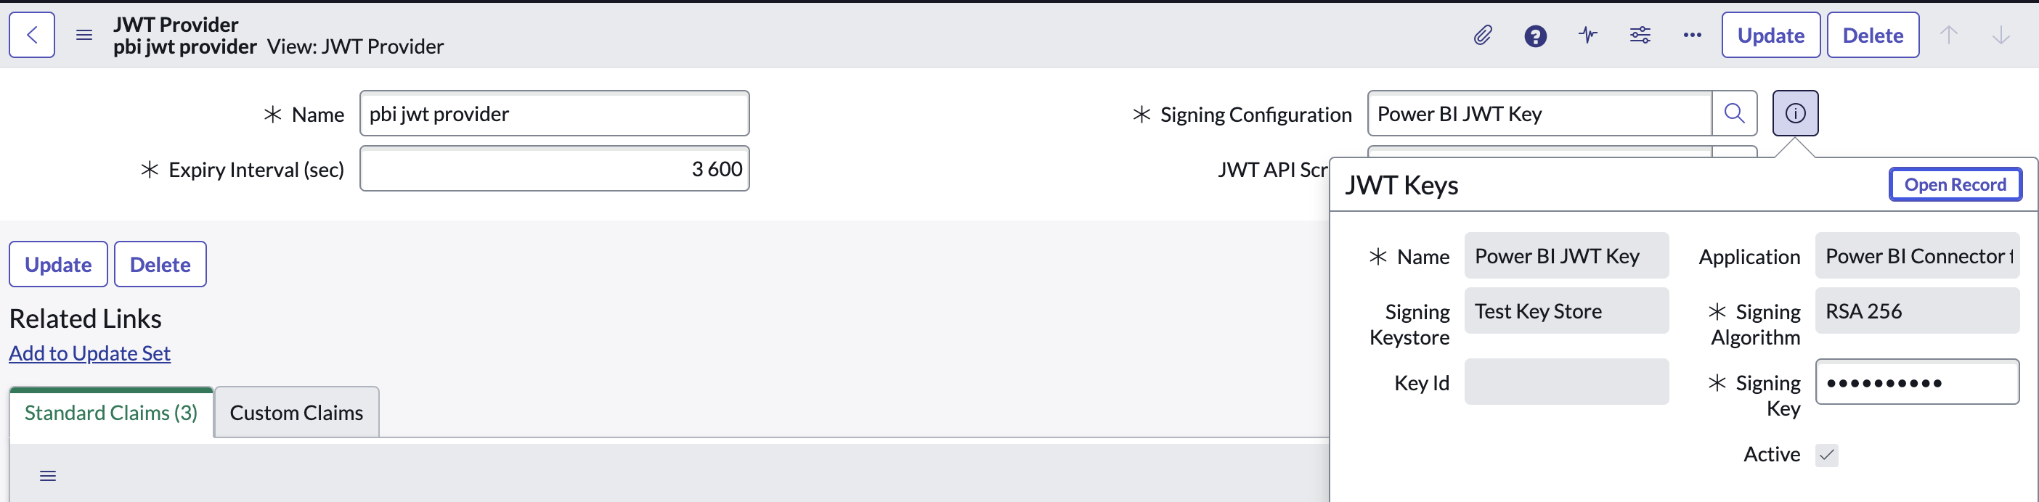
Task: Toggle the Active checkbox in JWT Keys
Action: 1826,455
